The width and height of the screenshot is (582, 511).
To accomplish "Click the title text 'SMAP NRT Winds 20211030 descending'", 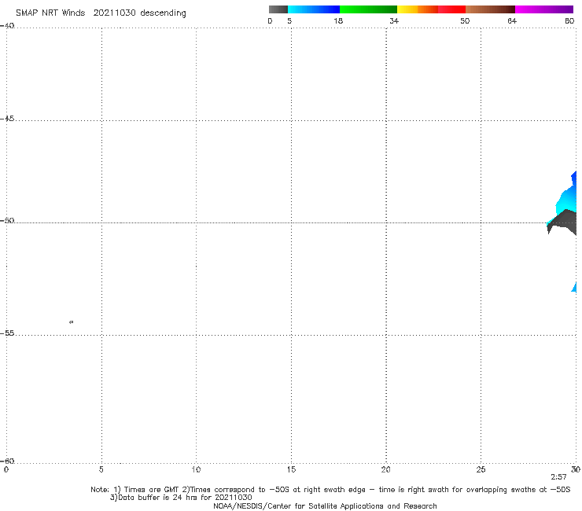I will click(101, 13).
